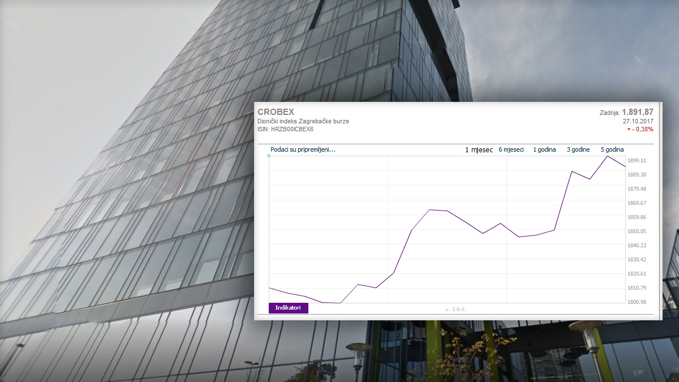Click 'Dionički indeks Zagrebačke burze' subtitle

coord(303,121)
